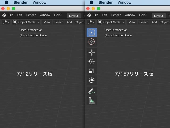Screen dimensions: 170x128
Task: Open Object Mode dropdown in left window
Action: point(26,22)
